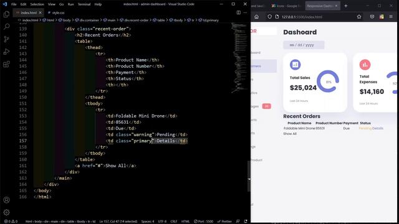Click the mm / dd / yyyy date field
This screenshot has height=224, width=399.
(304, 45)
